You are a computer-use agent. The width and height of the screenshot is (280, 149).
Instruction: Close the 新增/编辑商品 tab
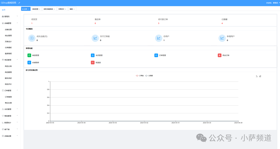(x=54, y=9)
